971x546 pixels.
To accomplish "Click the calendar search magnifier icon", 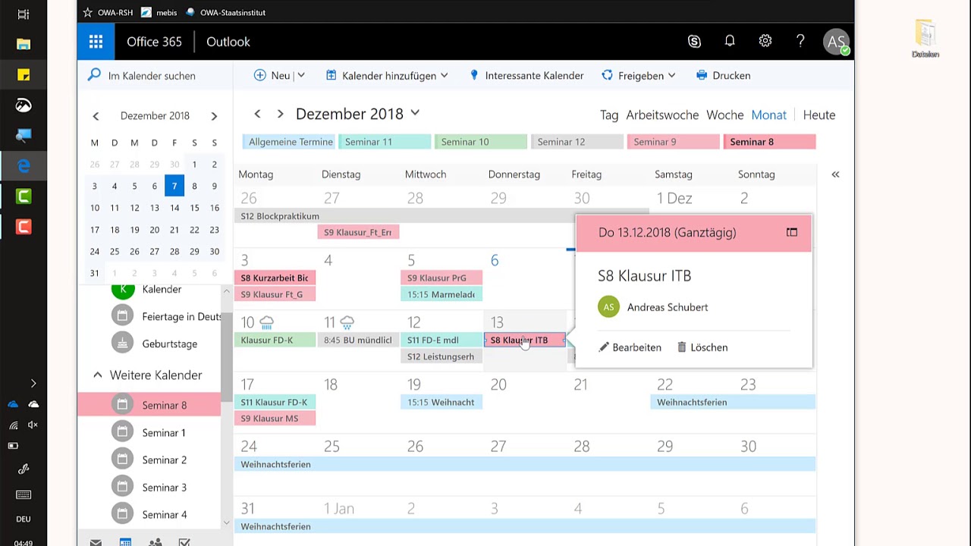I will pos(94,75).
